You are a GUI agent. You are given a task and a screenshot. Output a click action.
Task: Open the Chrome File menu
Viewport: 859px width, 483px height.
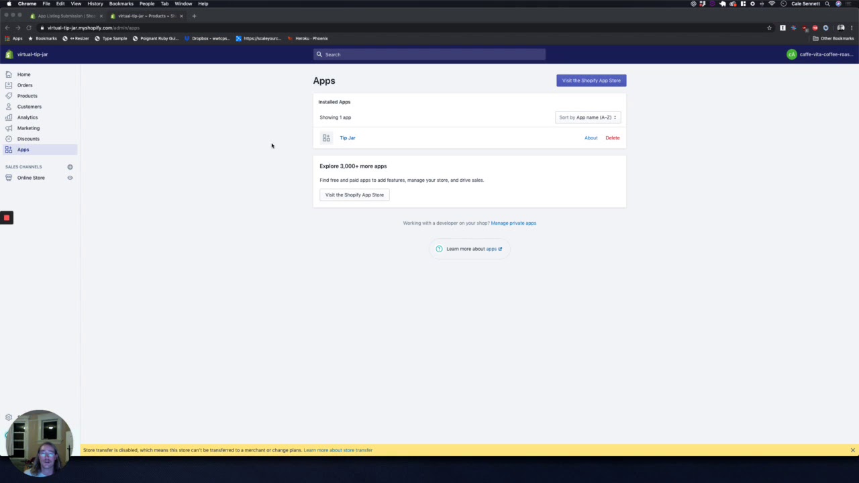pyautogui.click(x=46, y=3)
